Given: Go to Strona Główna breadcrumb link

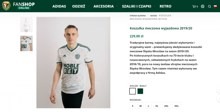Looking at the screenshot, I should pos(138,16).
